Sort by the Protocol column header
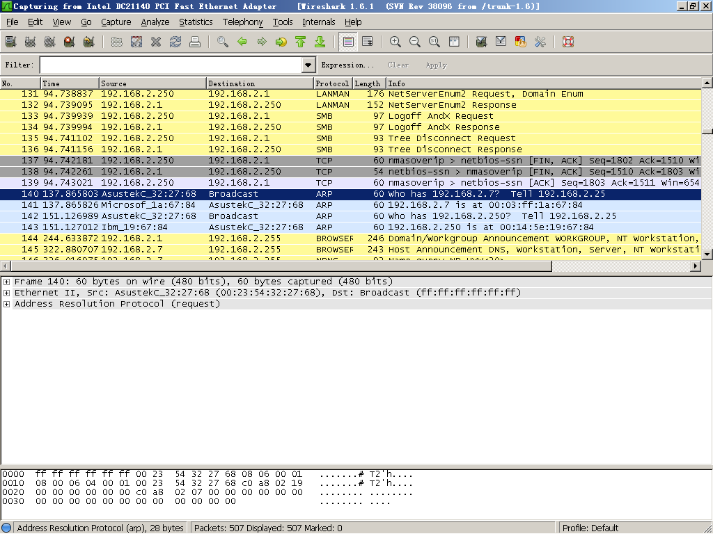The height and width of the screenshot is (534, 713). 333,83
